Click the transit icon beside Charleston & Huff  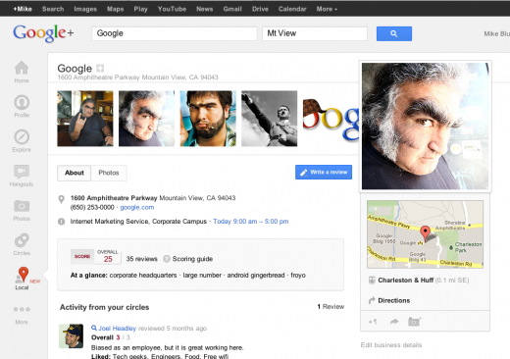pyautogui.click(x=372, y=281)
